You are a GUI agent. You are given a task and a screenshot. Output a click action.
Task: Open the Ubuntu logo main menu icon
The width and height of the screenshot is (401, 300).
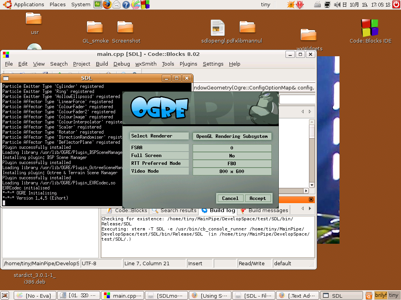(x=7, y=4)
